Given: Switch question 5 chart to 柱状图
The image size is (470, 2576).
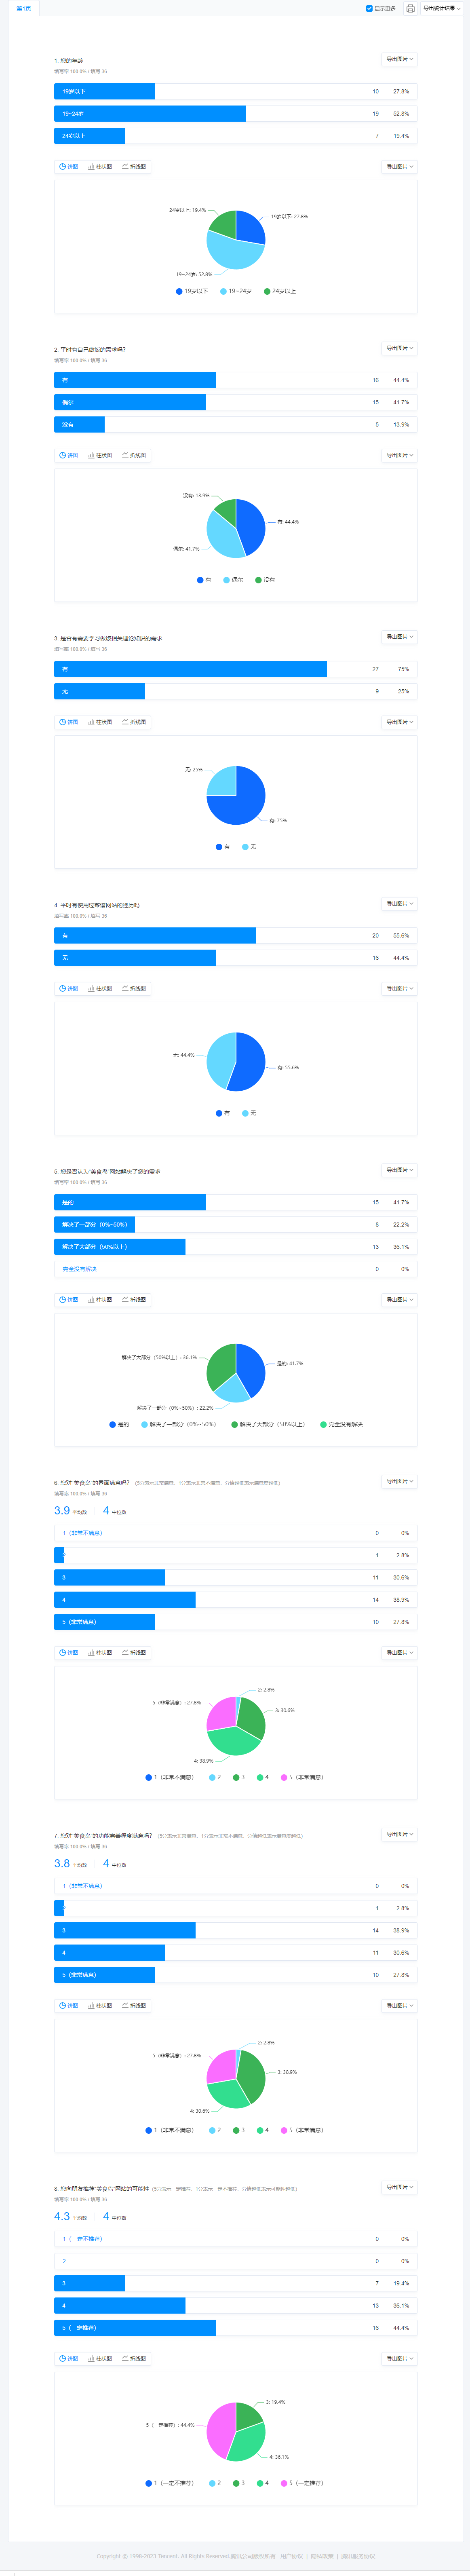Looking at the screenshot, I should (100, 1300).
